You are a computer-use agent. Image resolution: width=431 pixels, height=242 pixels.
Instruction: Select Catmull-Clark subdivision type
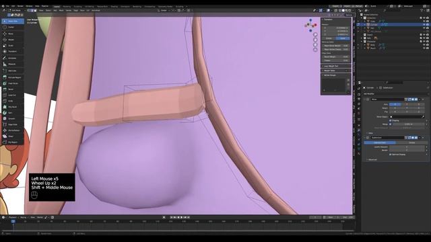(x=380, y=143)
